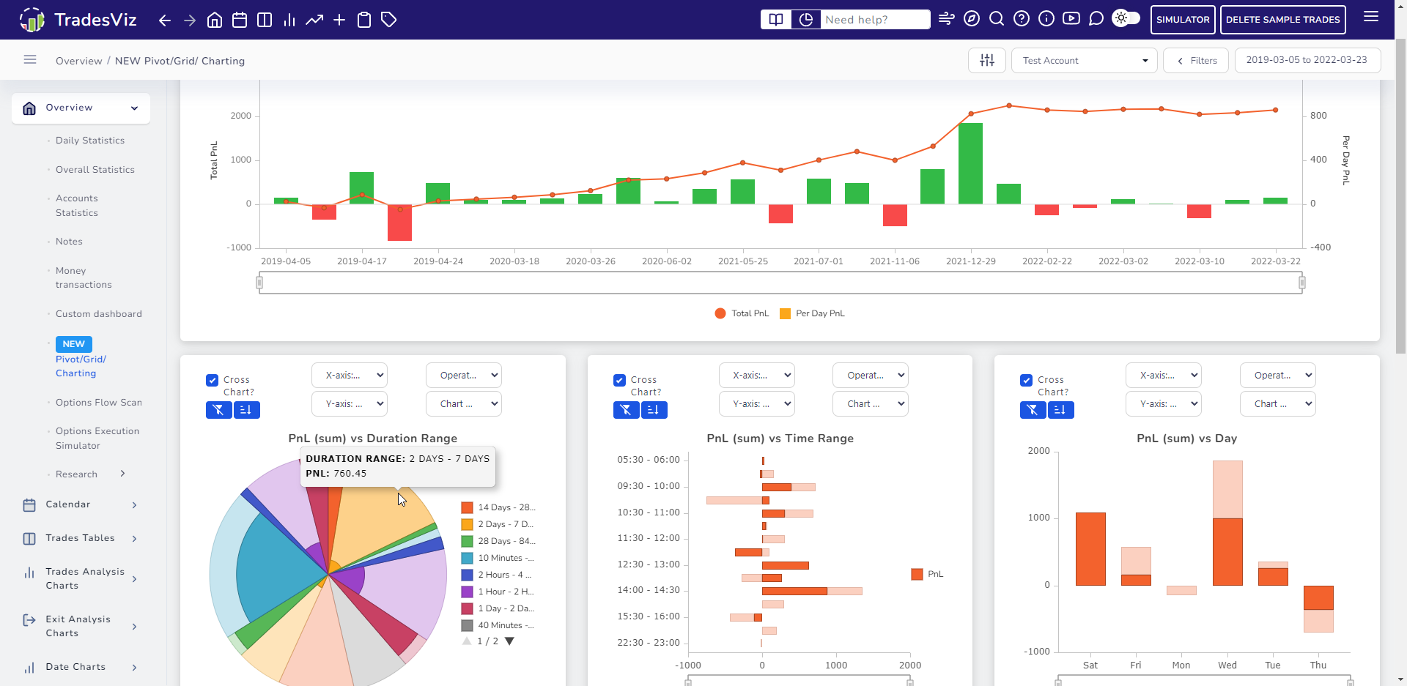Expand the Calendar sidebar section
Screen dimensions: 1407x686
[81, 504]
